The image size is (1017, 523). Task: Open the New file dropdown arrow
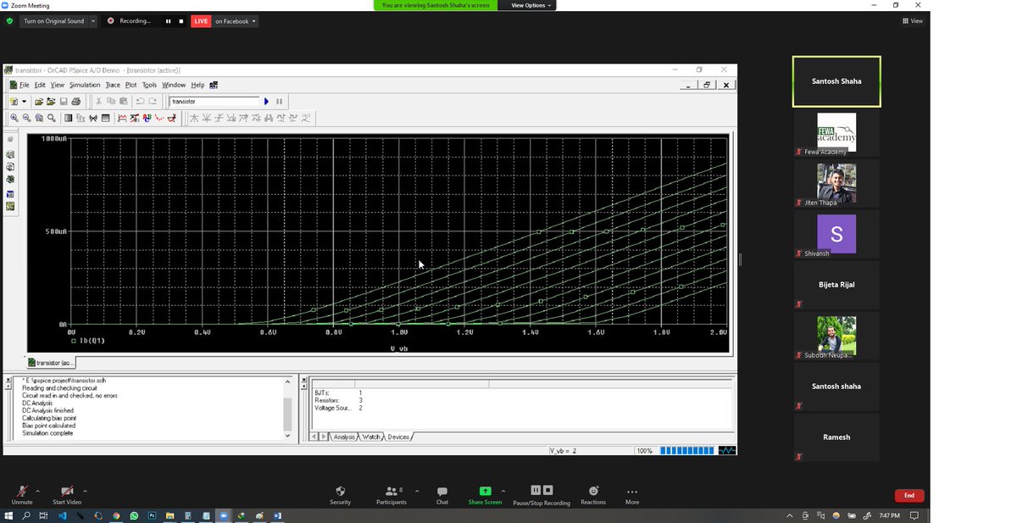(x=24, y=101)
